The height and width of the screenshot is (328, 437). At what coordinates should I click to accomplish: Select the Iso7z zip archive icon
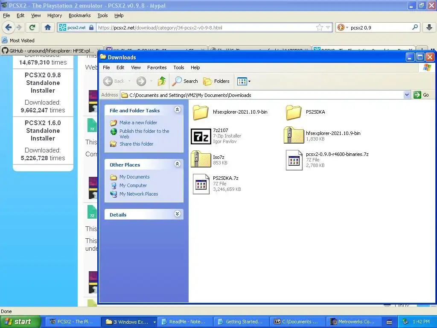click(201, 159)
